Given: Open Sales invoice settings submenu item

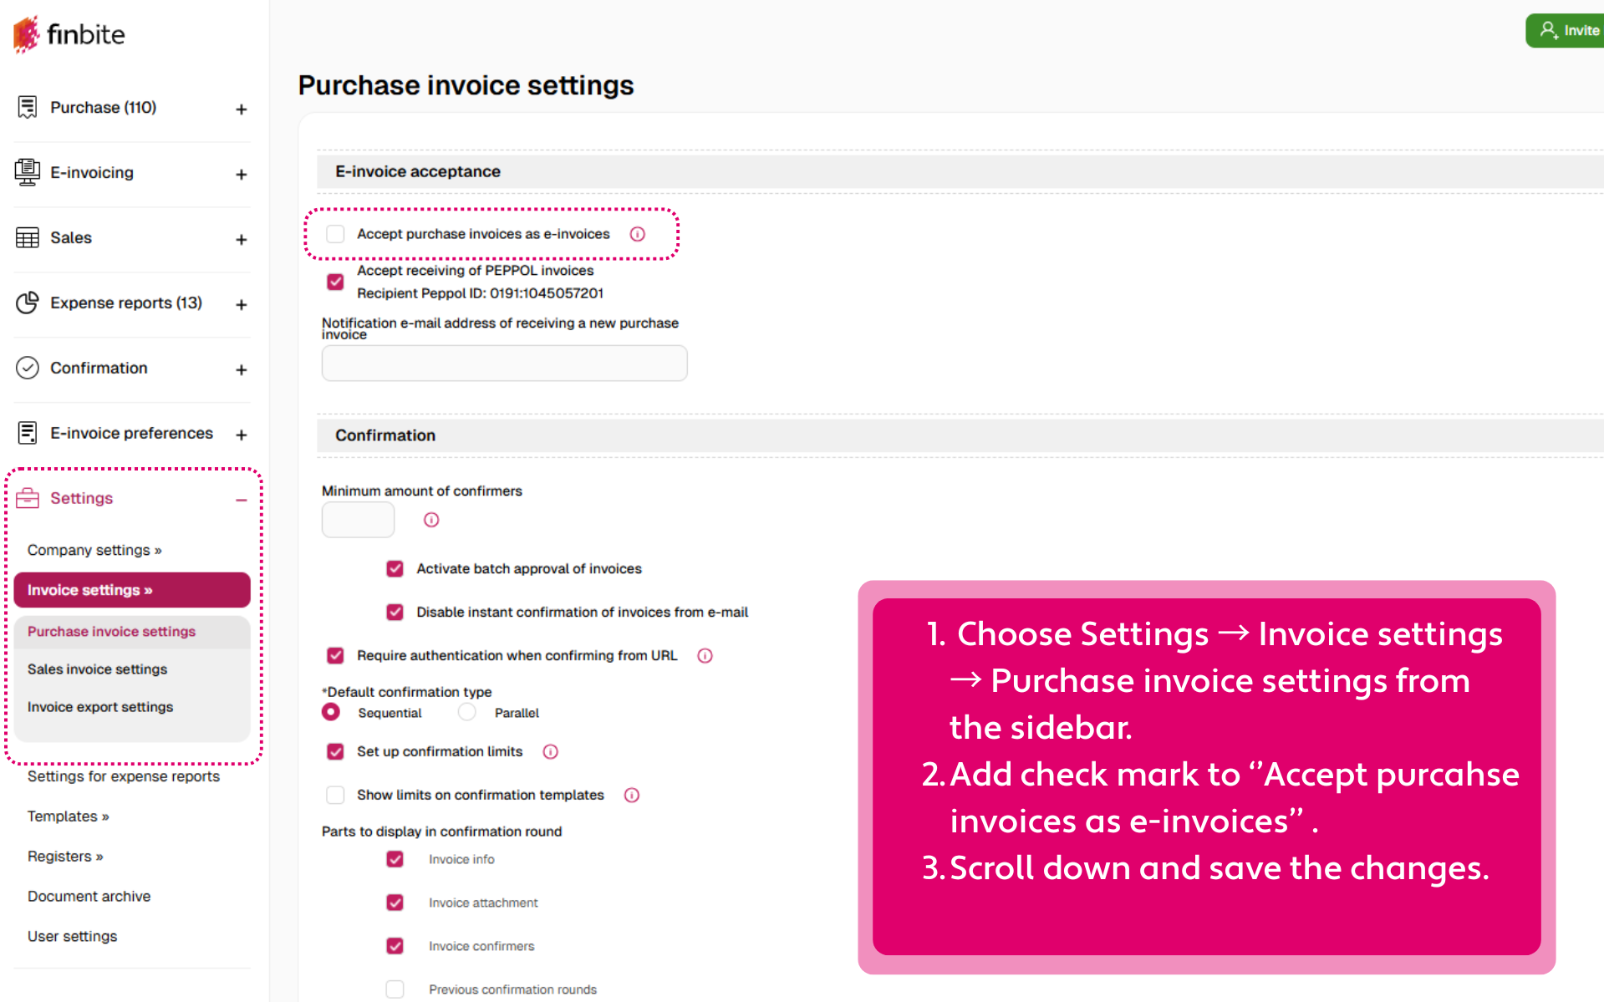Looking at the screenshot, I should click(97, 669).
